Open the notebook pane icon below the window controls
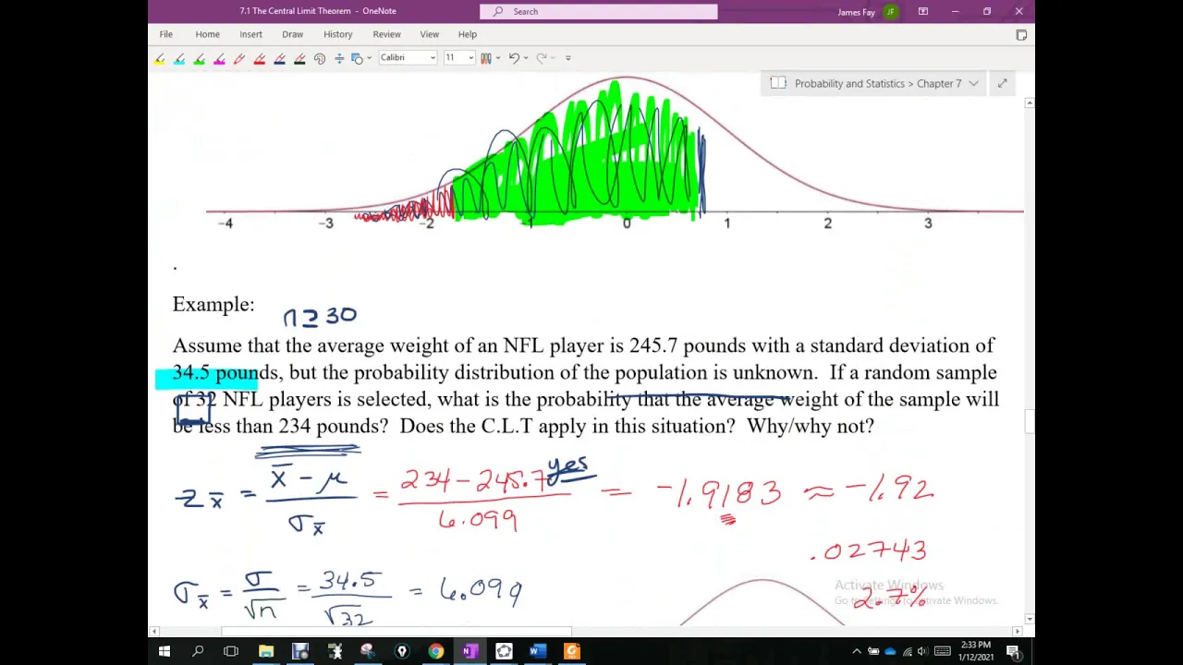The width and height of the screenshot is (1183, 665). 1021,35
